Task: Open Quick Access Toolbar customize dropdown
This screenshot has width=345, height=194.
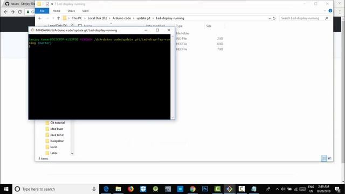Action: tap(52, 4)
